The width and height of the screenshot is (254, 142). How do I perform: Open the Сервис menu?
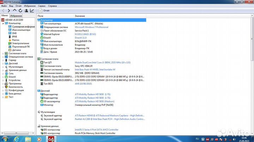[x=42, y=6]
